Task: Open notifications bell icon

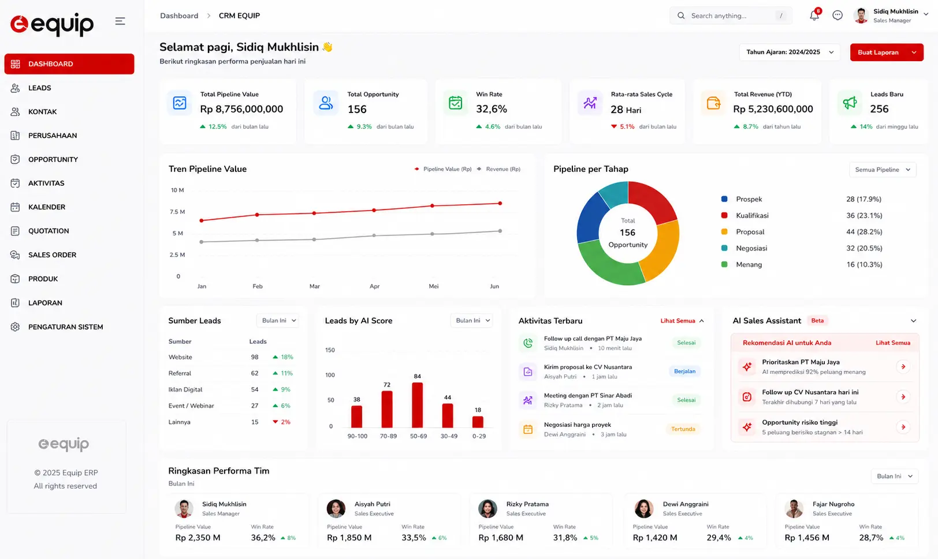Action: coord(814,16)
